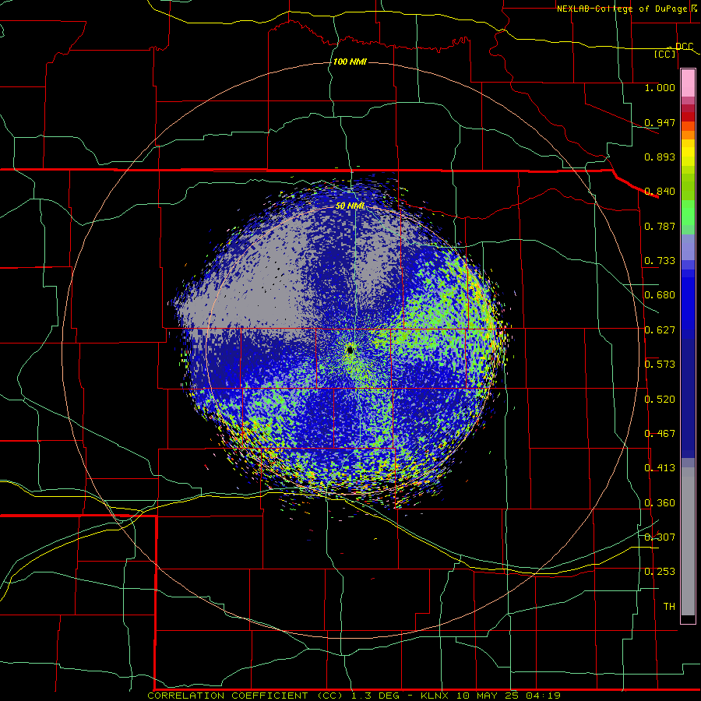Viewport: 701px width, 701px height.
Task: Click the 0.307 scale value
Action: pyautogui.click(x=660, y=537)
